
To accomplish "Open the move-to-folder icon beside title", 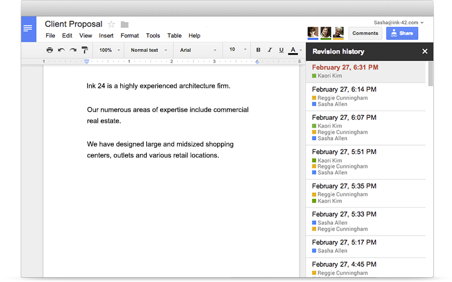I will (125, 24).
